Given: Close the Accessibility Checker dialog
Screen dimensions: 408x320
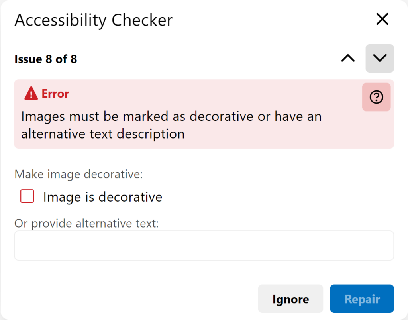Looking at the screenshot, I should [382, 19].
